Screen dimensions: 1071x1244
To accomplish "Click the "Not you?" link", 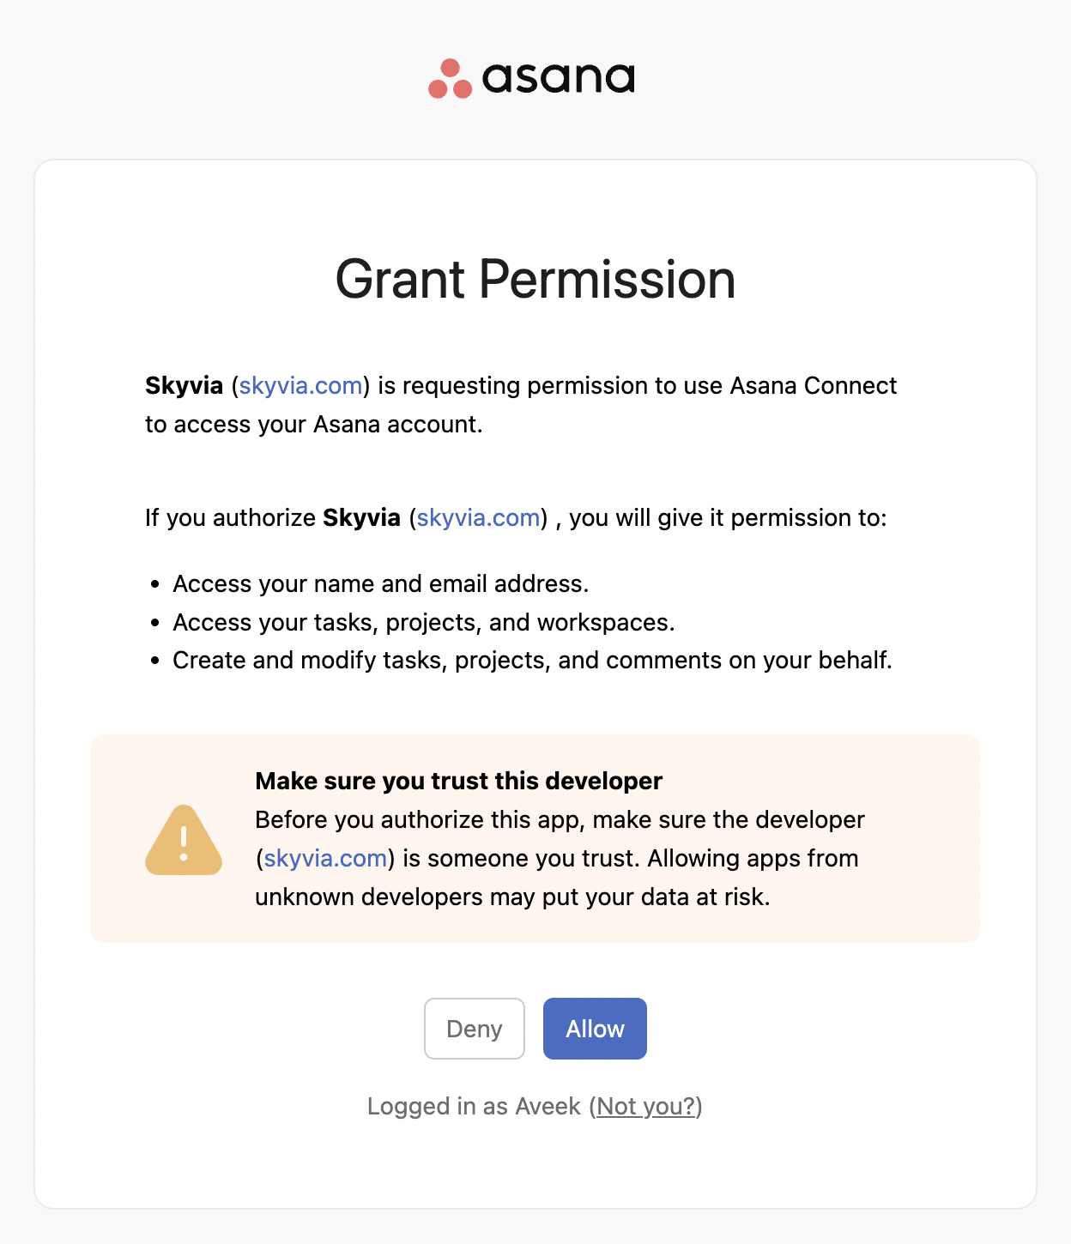I will [645, 1107].
